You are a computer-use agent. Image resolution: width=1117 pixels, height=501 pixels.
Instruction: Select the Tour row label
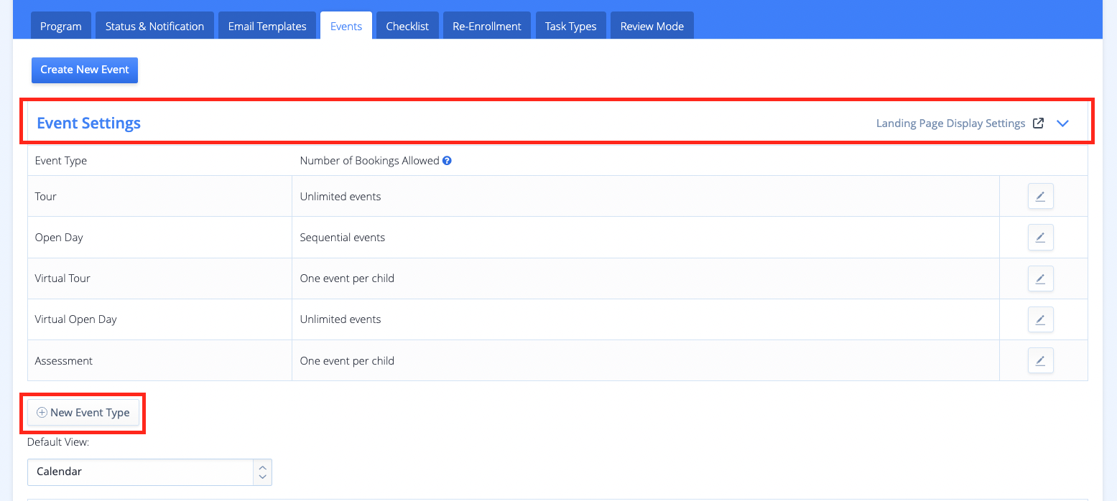click(46, 197)
